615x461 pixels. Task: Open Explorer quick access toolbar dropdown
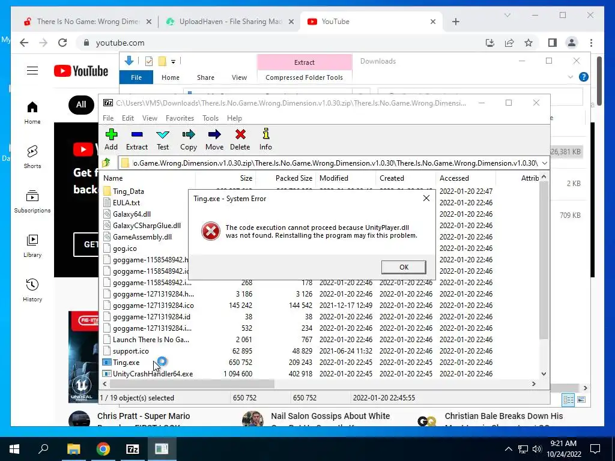(x=173, y=61)
